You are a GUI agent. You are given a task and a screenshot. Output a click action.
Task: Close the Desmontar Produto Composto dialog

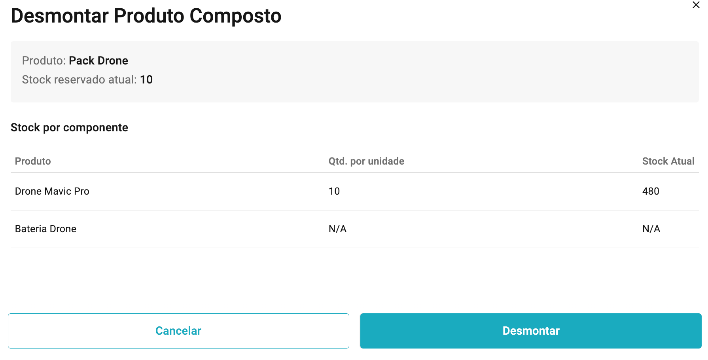click(x=696, y=5)
